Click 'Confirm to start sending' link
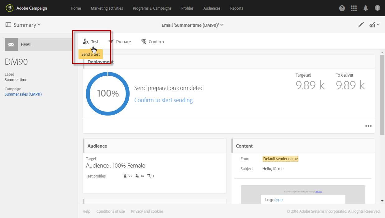 tap(164, 100)
